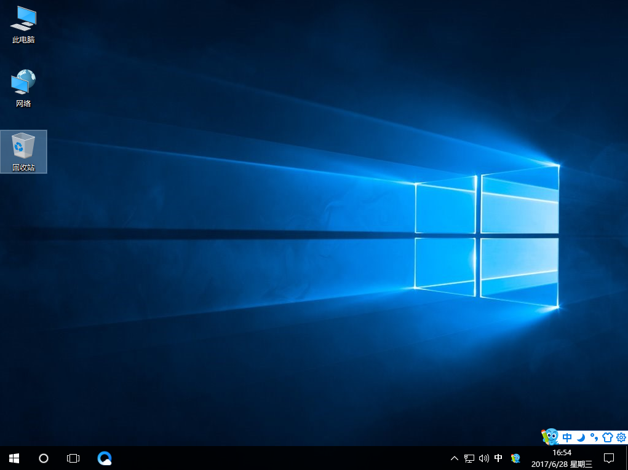Click the octopus mascot on IME bar
The height and width of the screenshot is (470, 628).
click(x=550, y=437)
